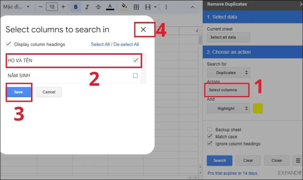The image size is (303, 180).
Task: Open the Duplicates search-for dropdown
Action: [228, 73]
